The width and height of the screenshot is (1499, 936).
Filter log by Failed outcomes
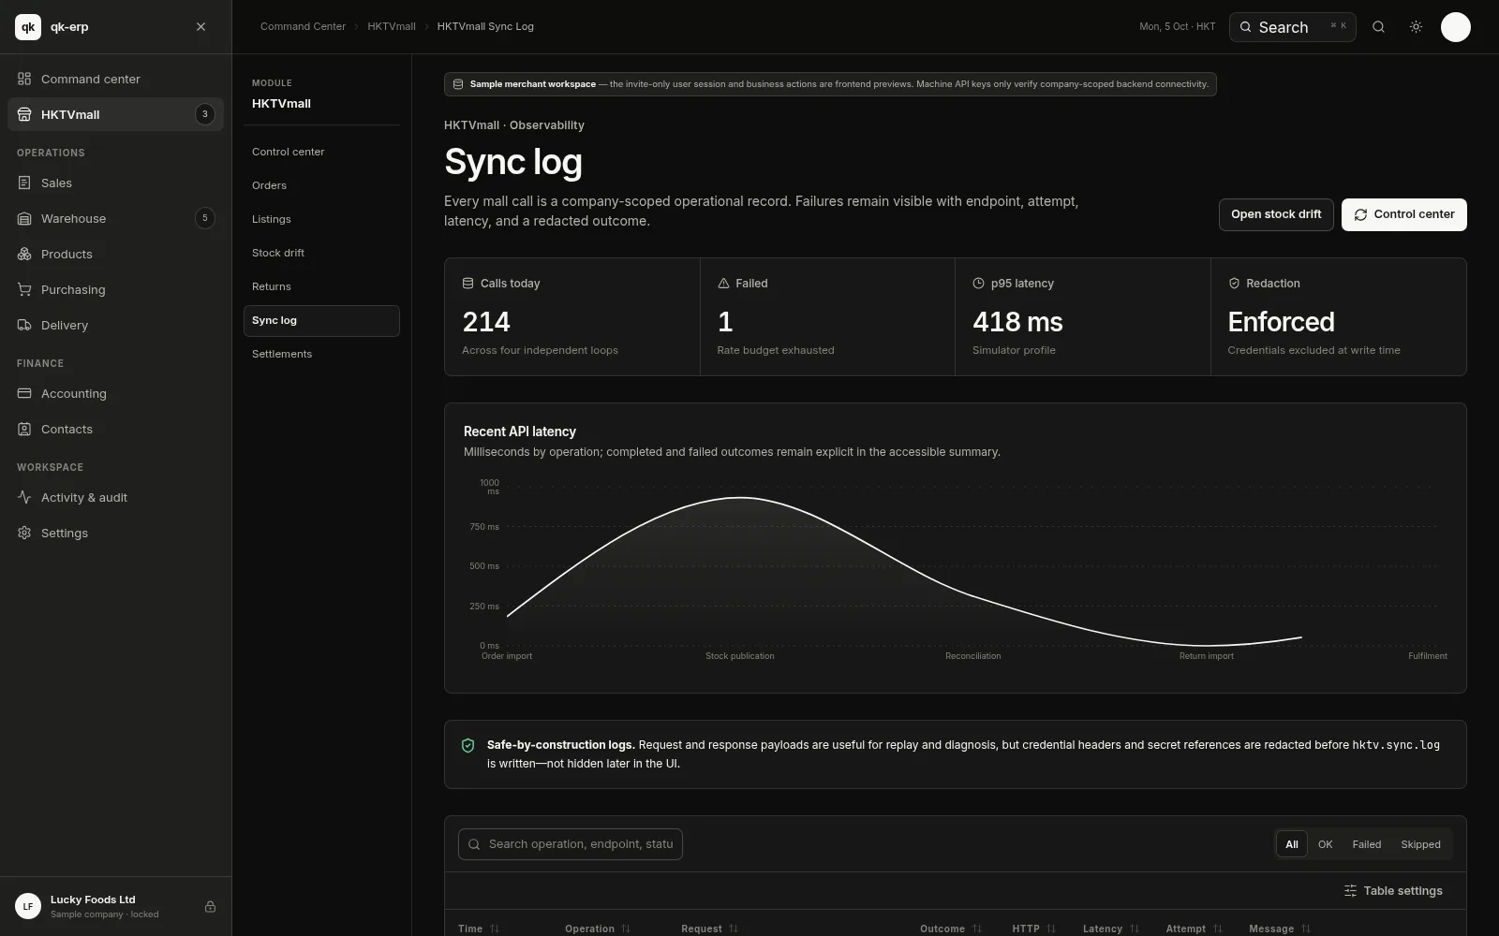(1366, 844)
